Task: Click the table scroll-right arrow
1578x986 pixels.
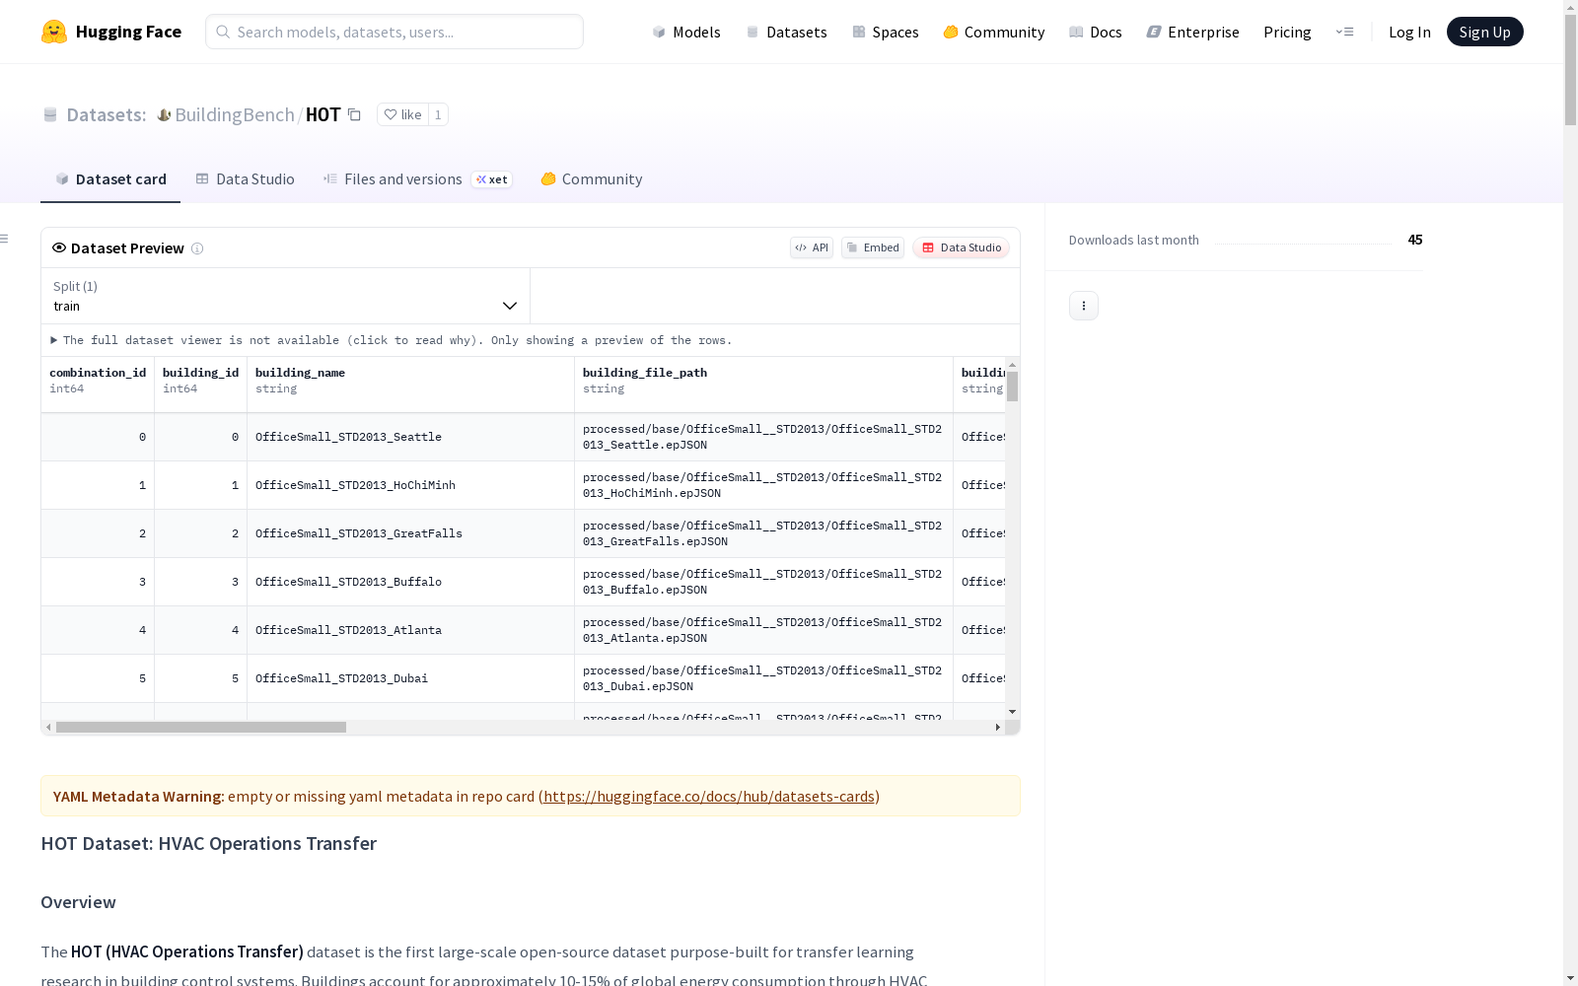Action: [997, 727]
